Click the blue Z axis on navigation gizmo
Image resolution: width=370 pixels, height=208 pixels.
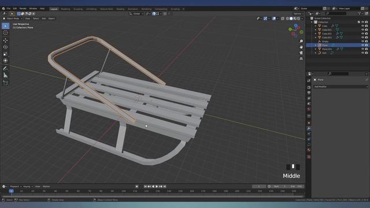click(295, 25)
